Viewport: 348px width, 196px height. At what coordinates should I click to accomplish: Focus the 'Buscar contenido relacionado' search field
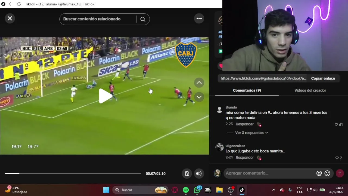pyautogui.click(x=98, y=19)
